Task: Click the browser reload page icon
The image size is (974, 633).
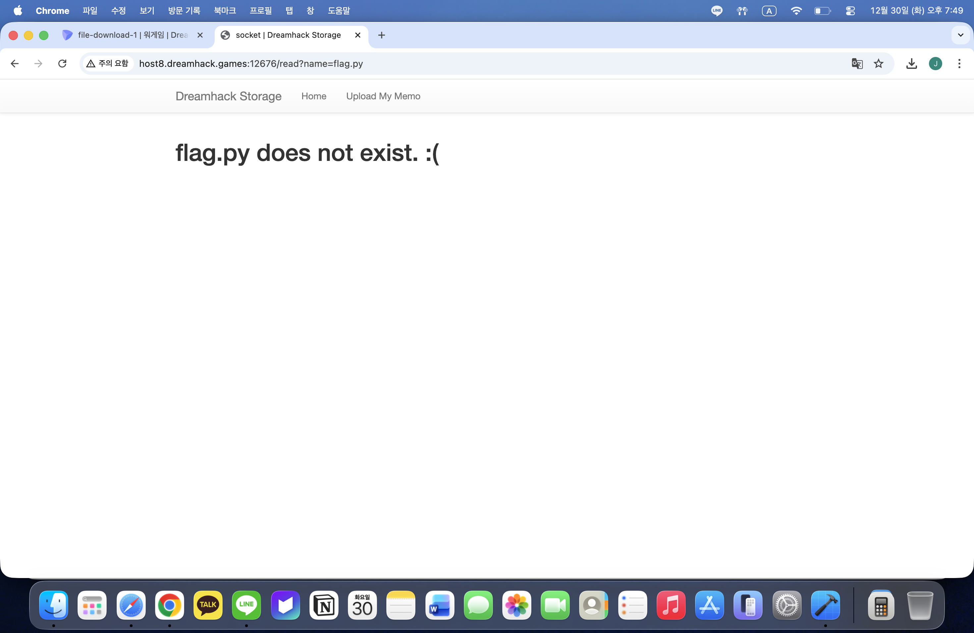Action: tap(62, 63)
